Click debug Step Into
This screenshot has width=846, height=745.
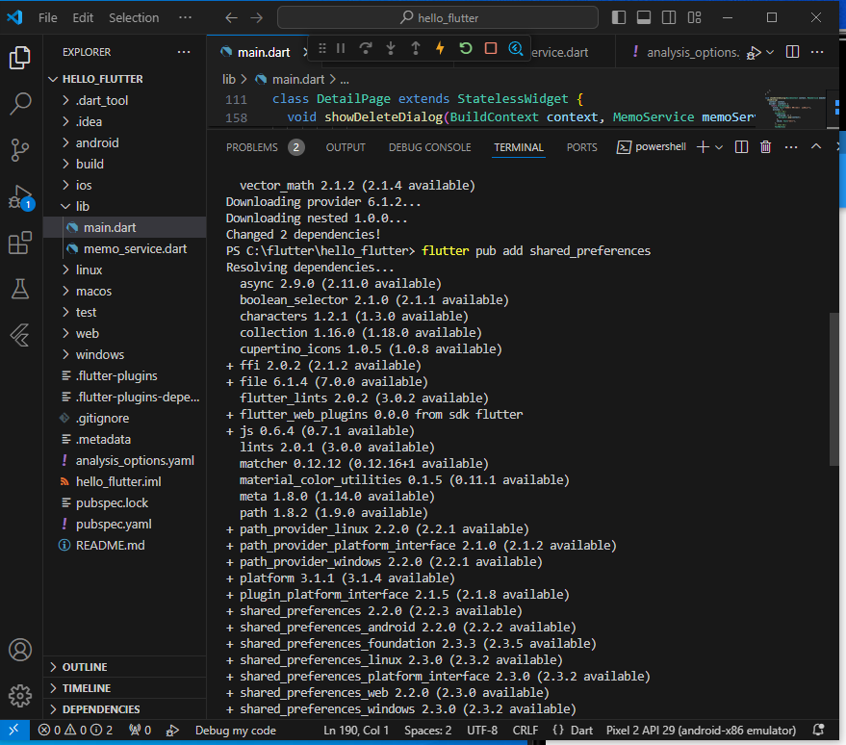point(391,49)
